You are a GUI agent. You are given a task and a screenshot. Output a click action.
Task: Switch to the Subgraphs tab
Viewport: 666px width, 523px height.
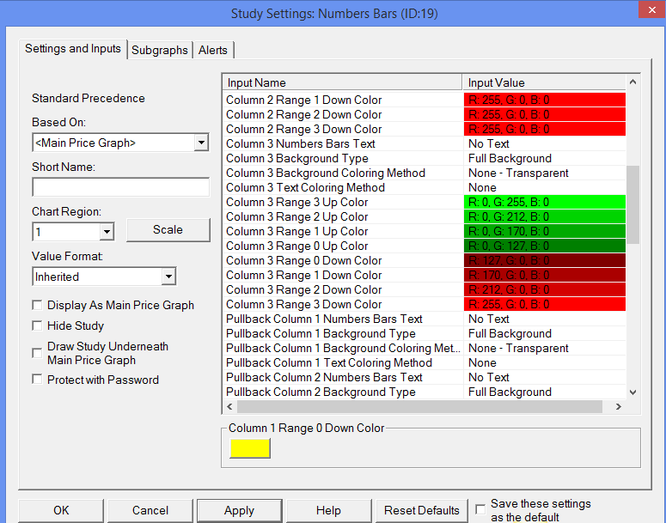[x=160, y=50]
